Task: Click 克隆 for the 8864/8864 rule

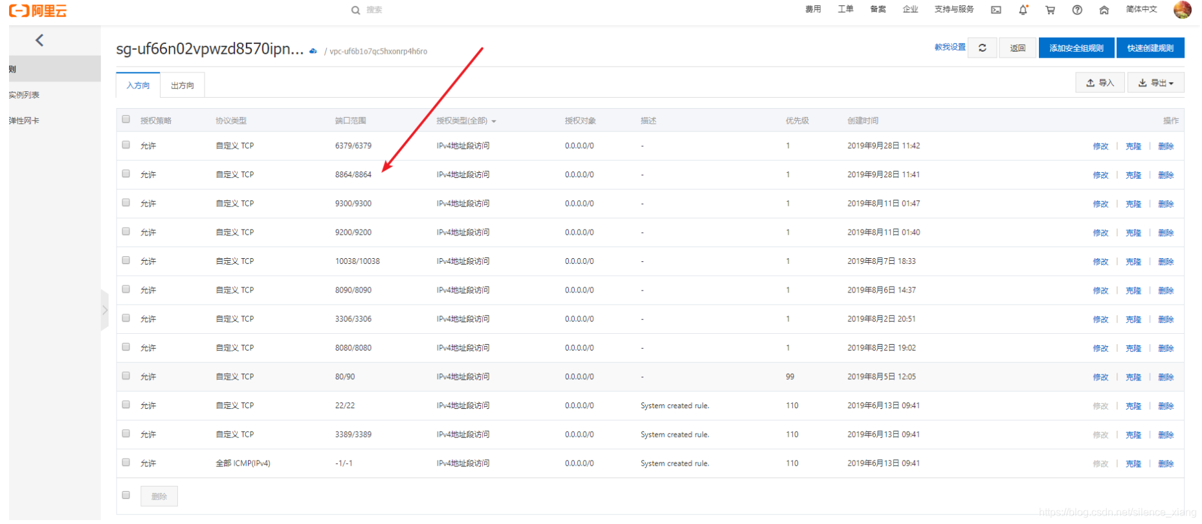Action: pos(1133,175)
